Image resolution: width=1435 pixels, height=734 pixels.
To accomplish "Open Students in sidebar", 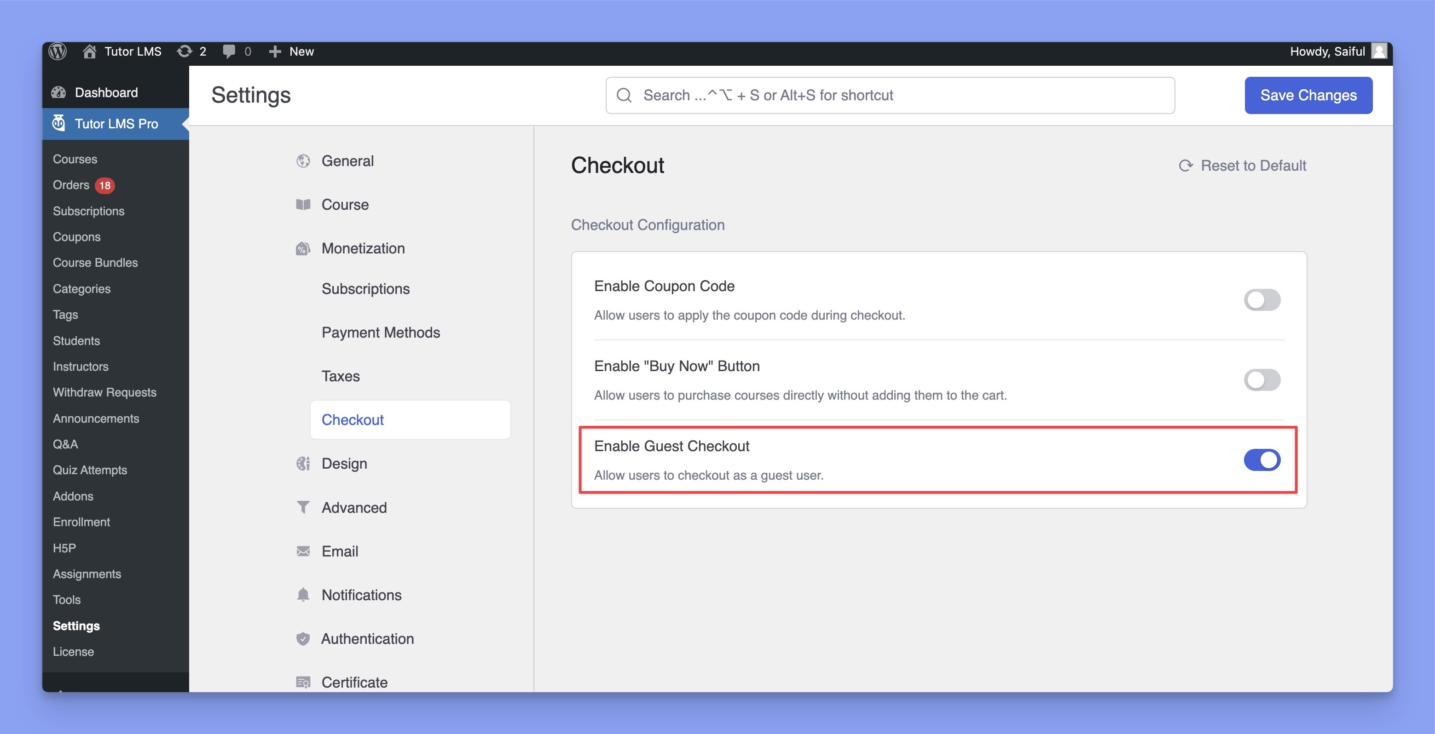I will (x=76, y=341).
